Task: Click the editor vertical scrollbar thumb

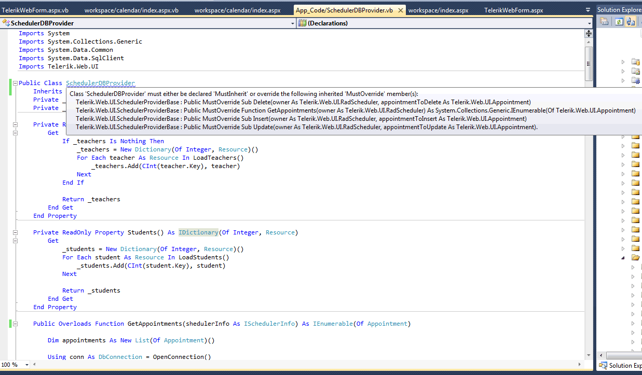Action: coord(589,64)
